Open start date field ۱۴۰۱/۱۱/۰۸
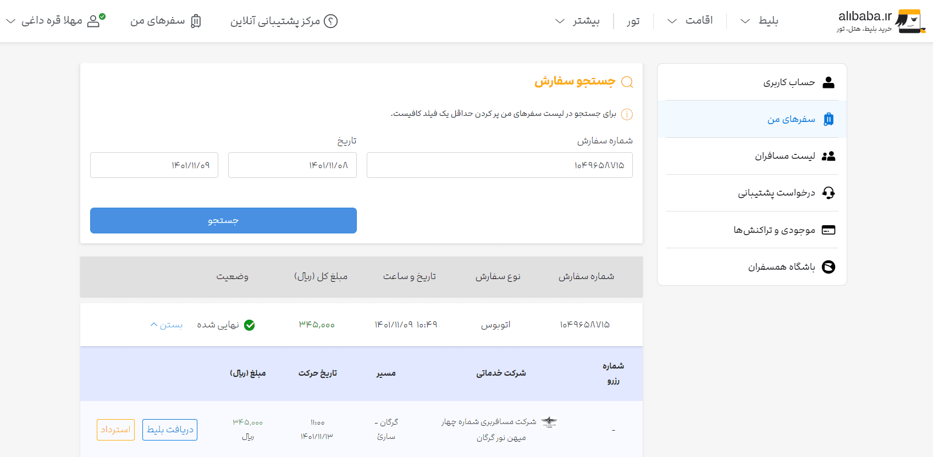The width and height of the screenshot is (933, 457). coord(292,165)
